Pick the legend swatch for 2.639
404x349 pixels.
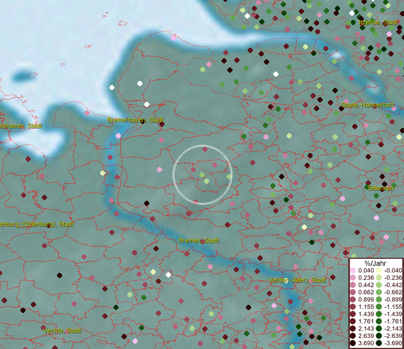pos(353,336)
